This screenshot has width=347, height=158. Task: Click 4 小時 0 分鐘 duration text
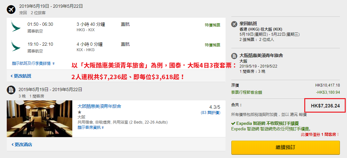pyautogui.click(x=90, y=44)
